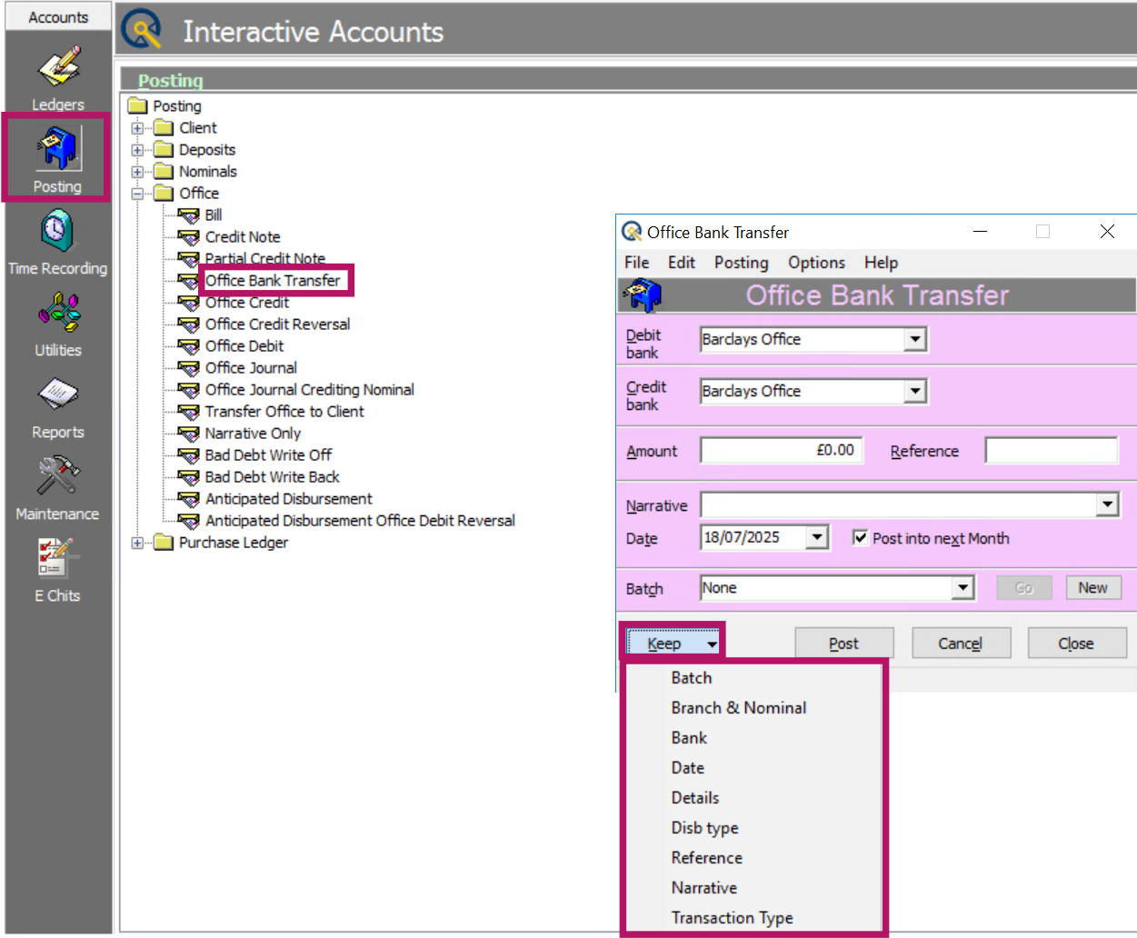
Task: Open the Date picker dropdown arrow
Action: 817,538
